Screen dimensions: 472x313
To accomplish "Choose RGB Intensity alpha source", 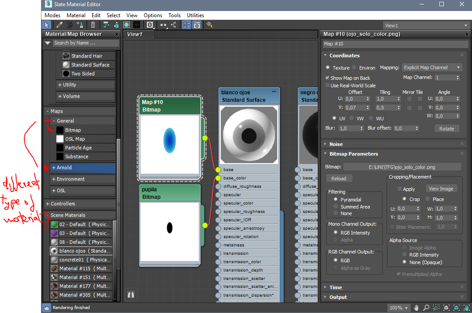I will click(404, 254).
